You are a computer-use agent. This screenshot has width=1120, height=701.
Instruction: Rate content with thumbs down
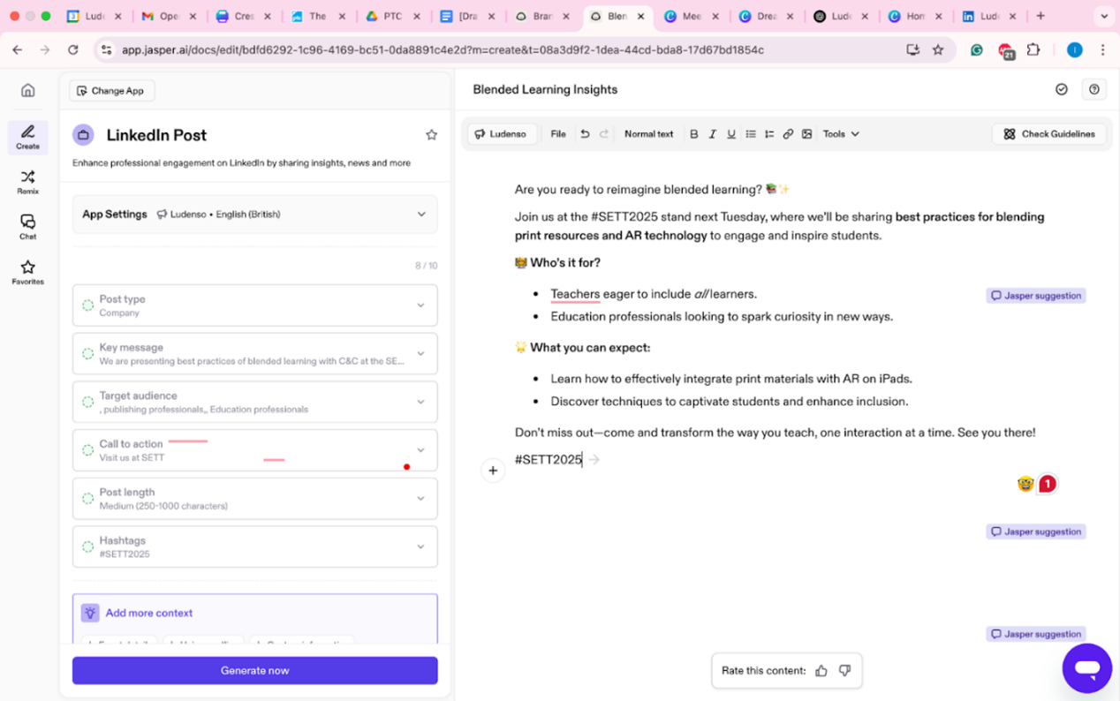coord(844,671)
